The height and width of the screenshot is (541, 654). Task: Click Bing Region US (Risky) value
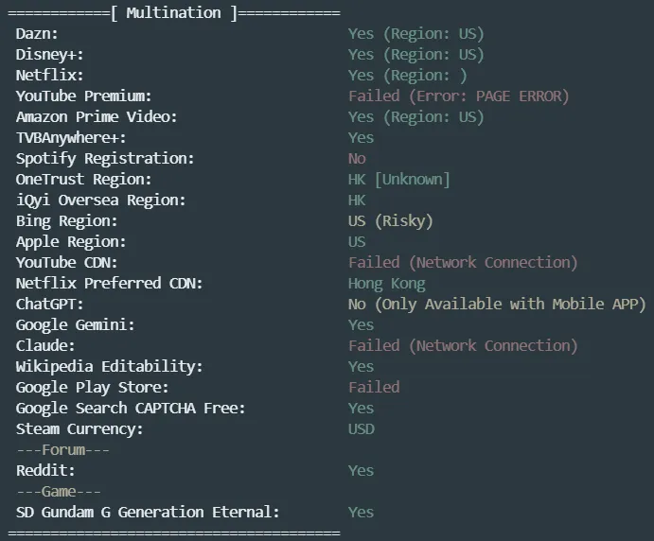[x=390, y=220]
